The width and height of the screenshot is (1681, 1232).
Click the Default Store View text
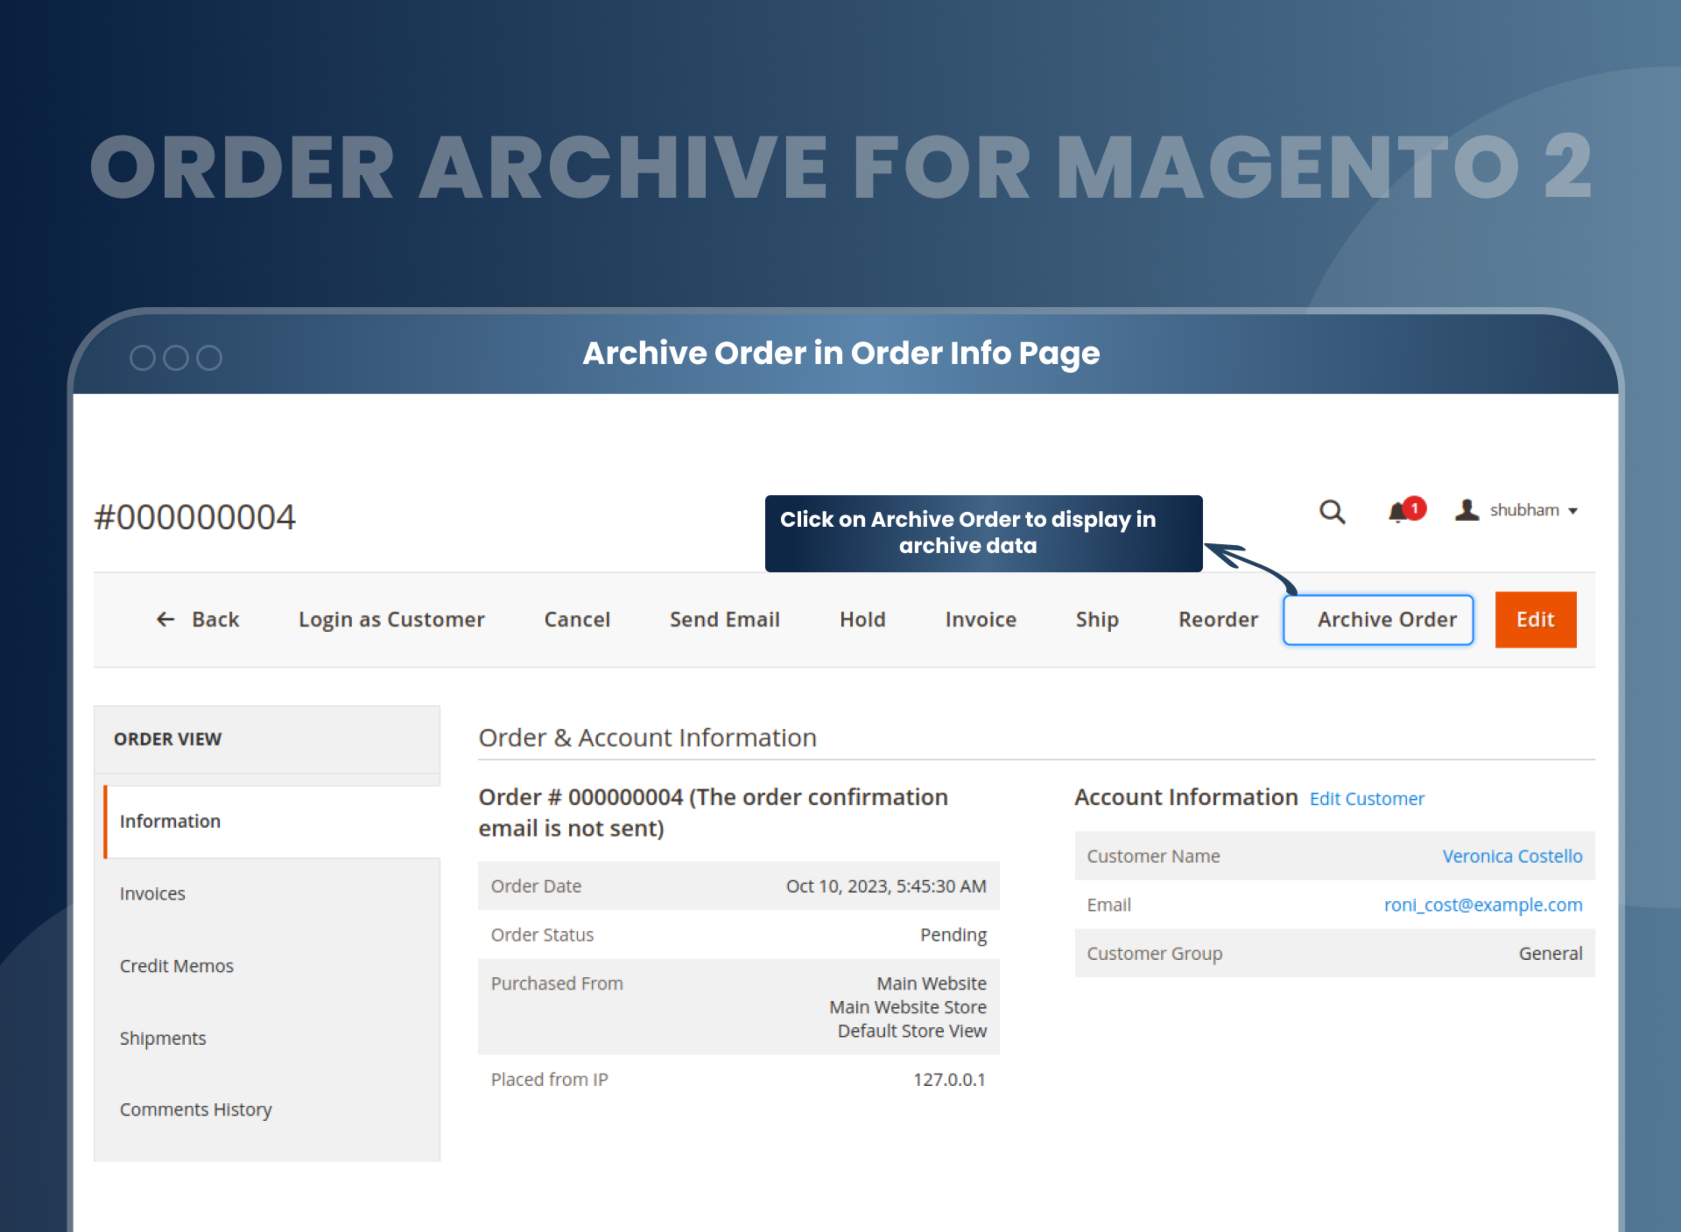pos(912,1031)
